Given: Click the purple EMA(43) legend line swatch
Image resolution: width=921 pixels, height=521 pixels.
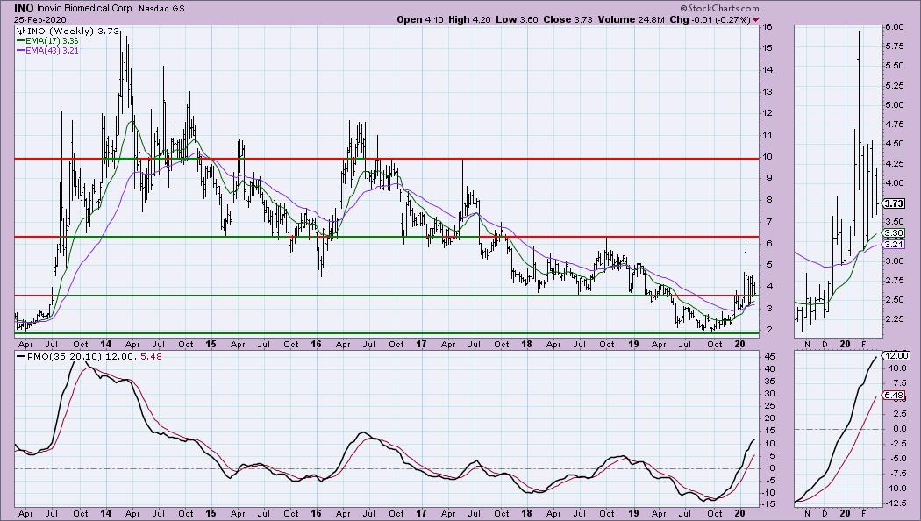Looking at the screenshot, I should click(x=20, y=51).
